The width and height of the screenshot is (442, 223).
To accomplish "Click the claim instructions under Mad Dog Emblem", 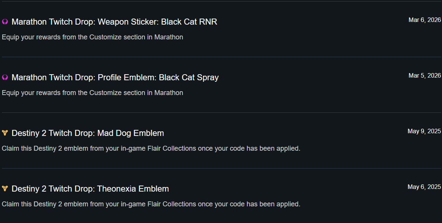I will click(151, 148).
